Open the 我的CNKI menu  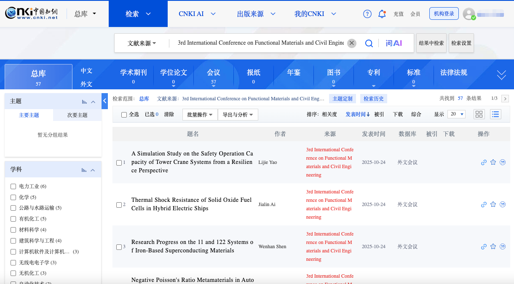pyautogui.click(x=315, y=14)
